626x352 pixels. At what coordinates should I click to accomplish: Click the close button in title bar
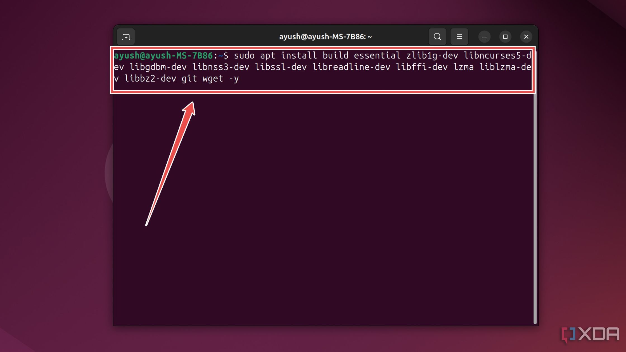tap(526, 37)
